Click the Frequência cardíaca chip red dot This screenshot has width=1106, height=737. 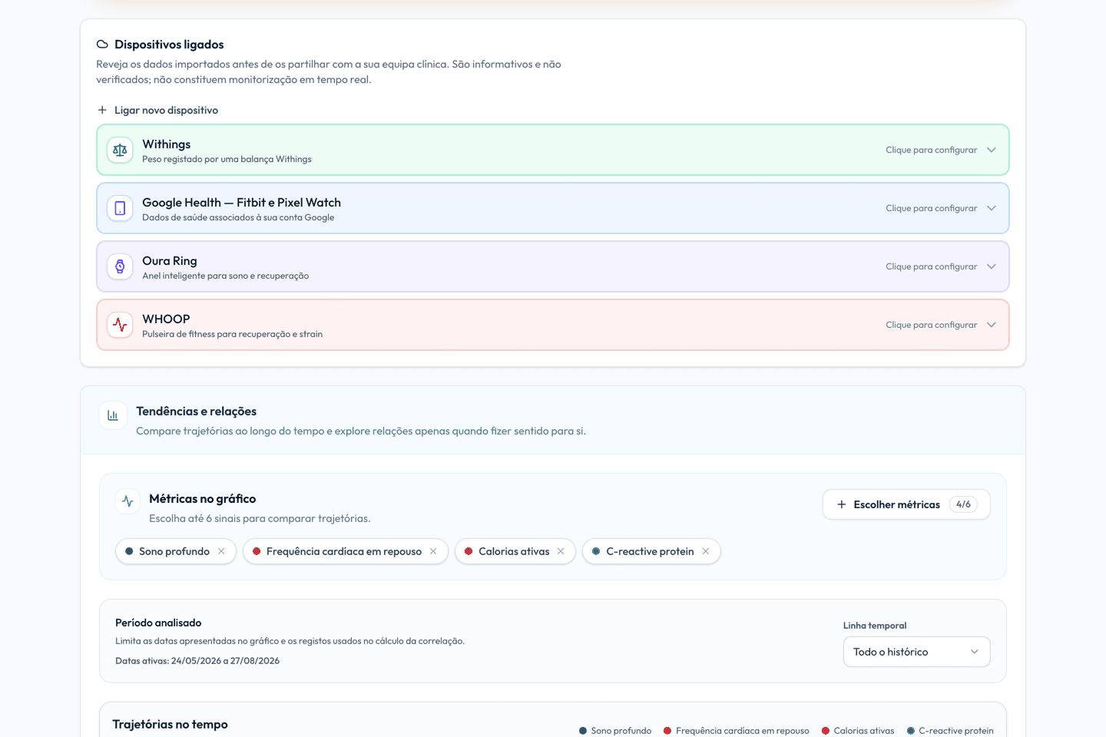pyautogui.click(x=257, y=551)
